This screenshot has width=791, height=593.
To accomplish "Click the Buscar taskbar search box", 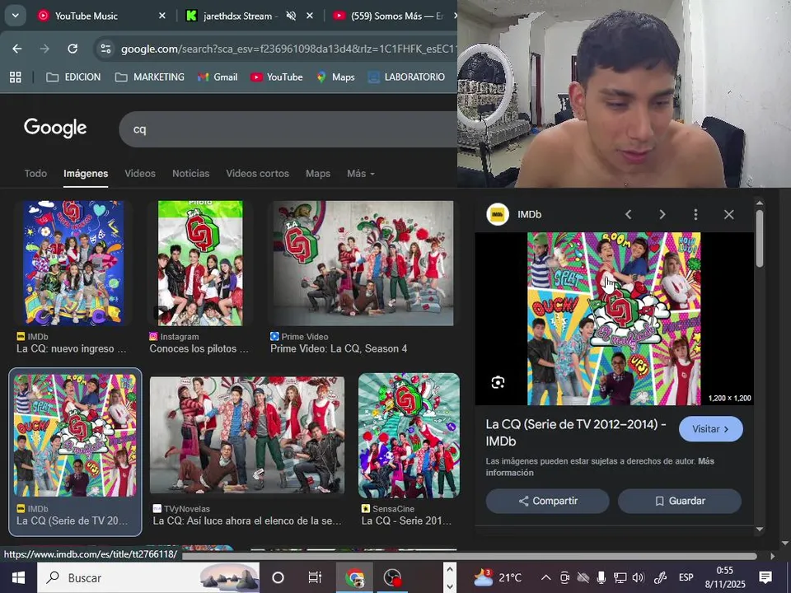I will [148, 577].
